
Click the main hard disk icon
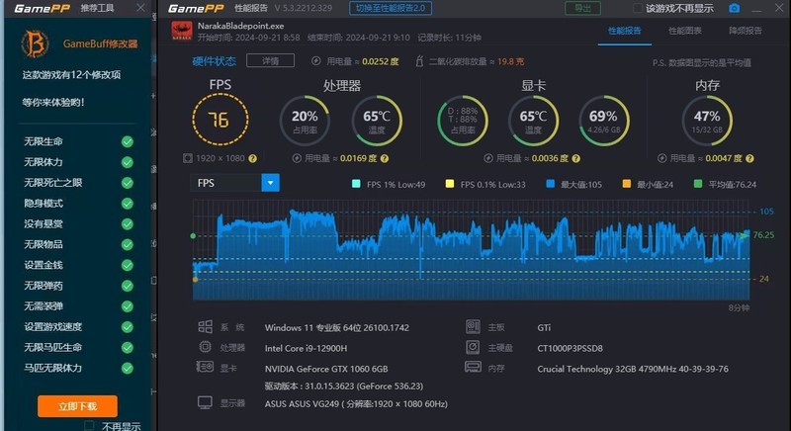(x=473, y=347)
